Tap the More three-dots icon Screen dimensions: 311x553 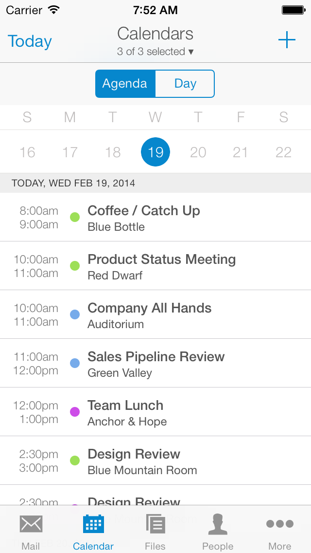280,524
